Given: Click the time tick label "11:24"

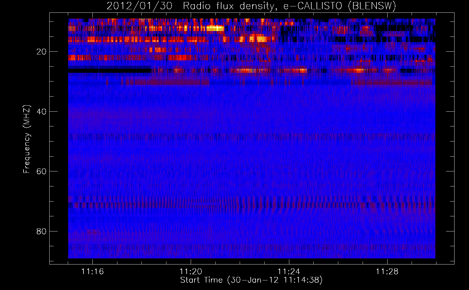Looking at the screenshot, I should [x=289, y=272].
